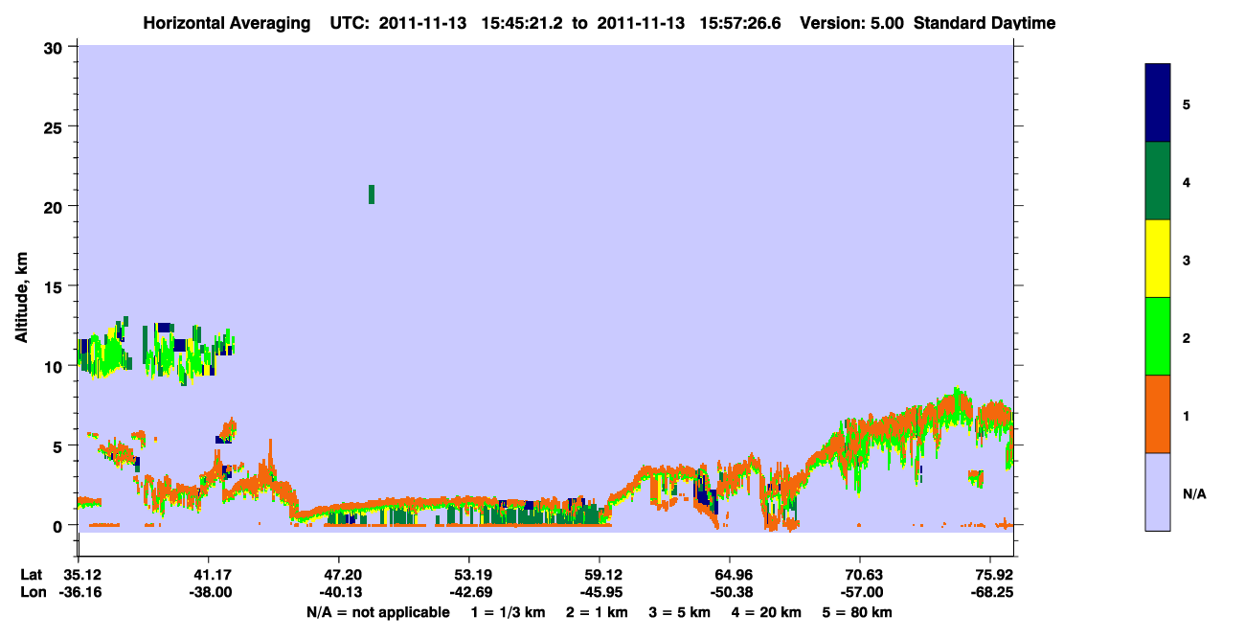The height and width of the screenshot is (639, 1245).
Task: Click the '1 = 1/3 km' legend text
Action: coord(509,612)
